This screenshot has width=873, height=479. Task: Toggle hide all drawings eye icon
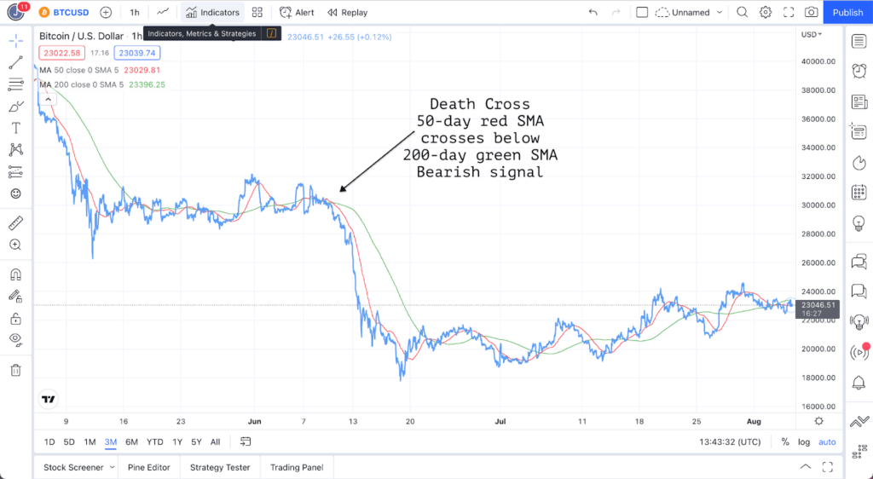point(15,340)
